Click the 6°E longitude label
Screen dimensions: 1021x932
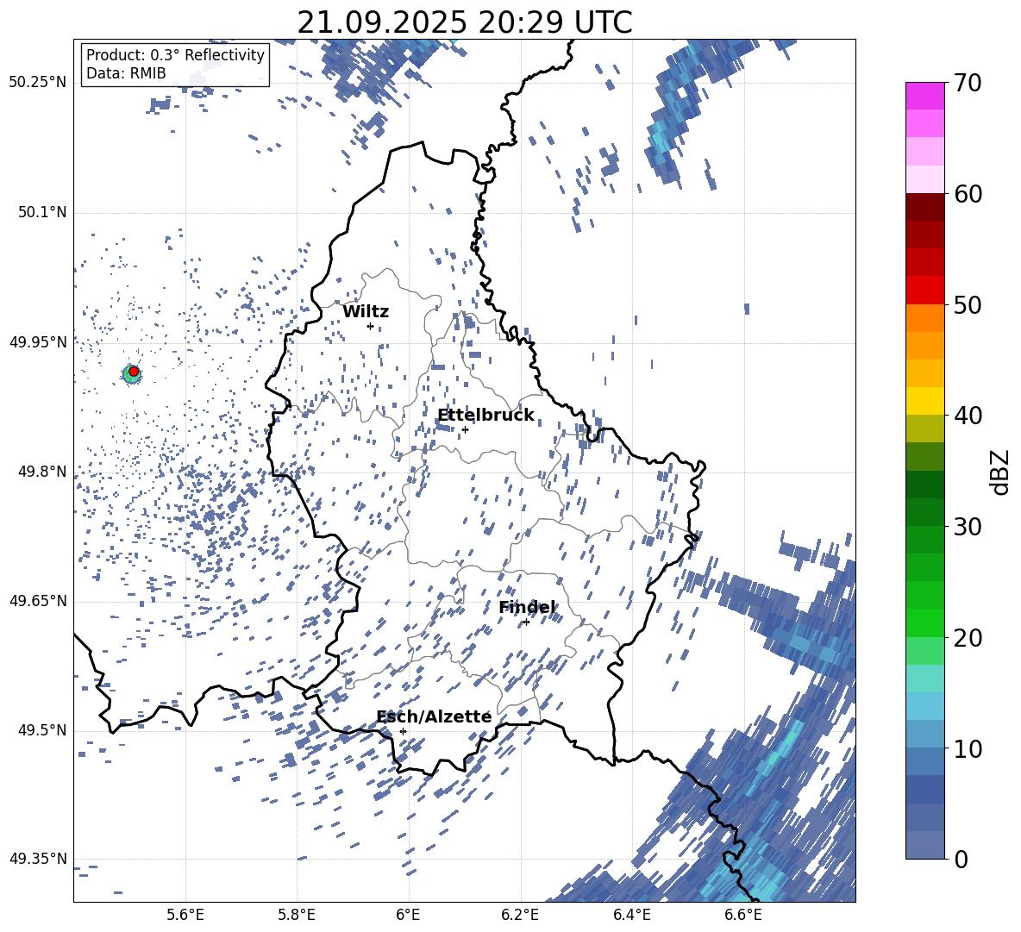(x=408, y=915)
